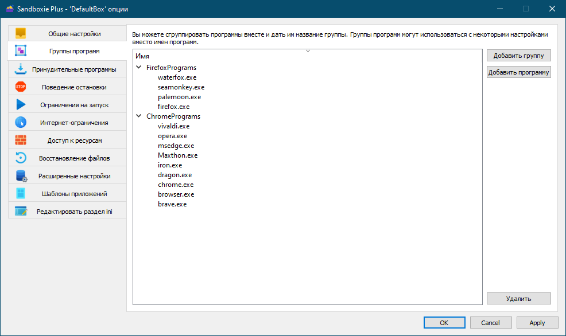Viewport: 566px width, 336px height.
Task: Select brave.exe entry
Action: pyautogui.click(x=172, y=204)
